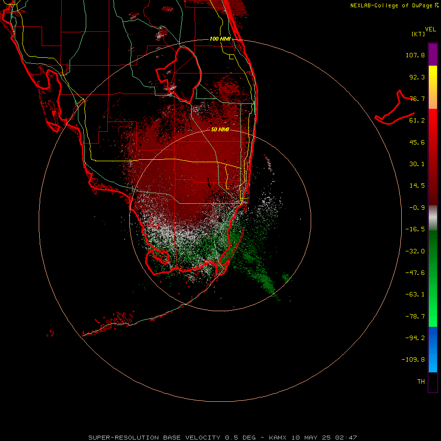Click the purple segment of the color bar
Viewport: 441px width, 441px height.
(x=433, y=54)
